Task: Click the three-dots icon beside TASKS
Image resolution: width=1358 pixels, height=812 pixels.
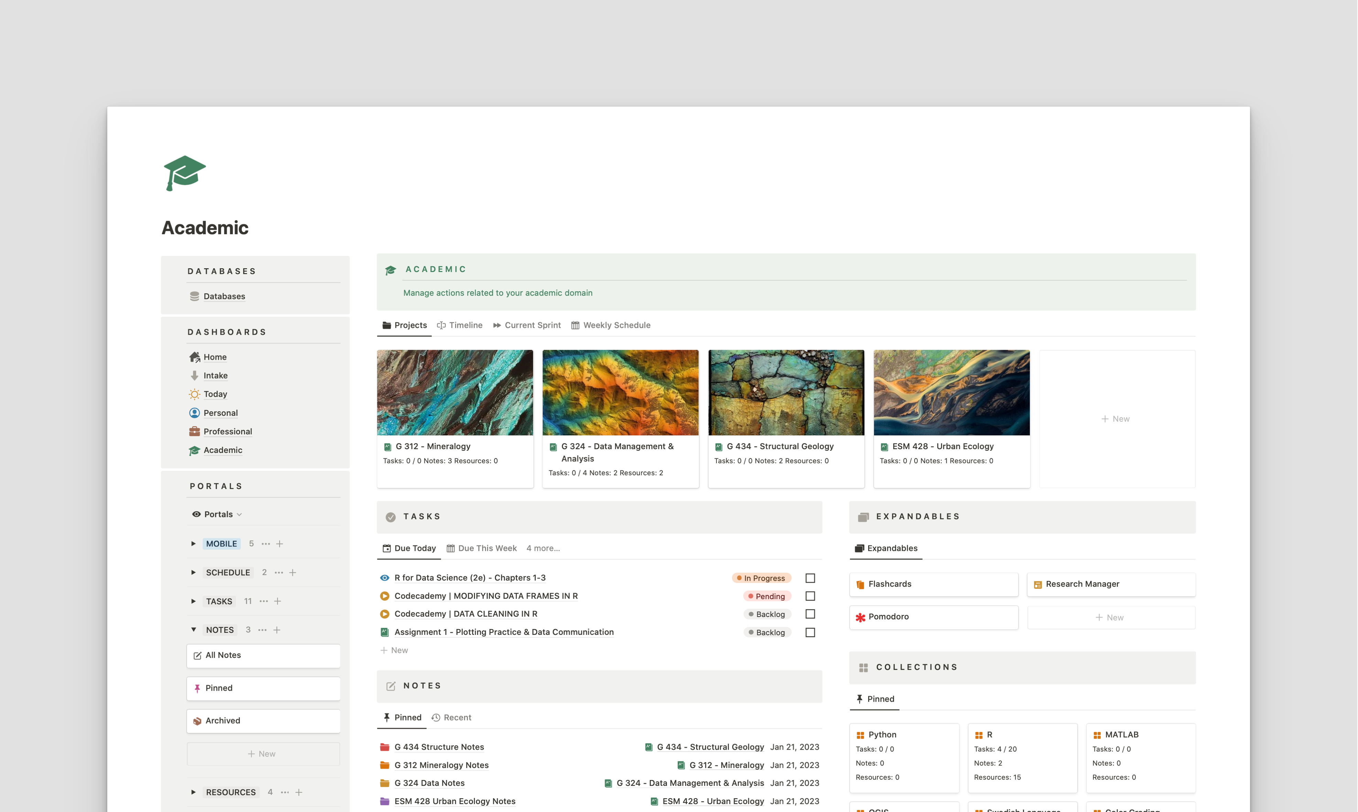Action: (264, 601)
